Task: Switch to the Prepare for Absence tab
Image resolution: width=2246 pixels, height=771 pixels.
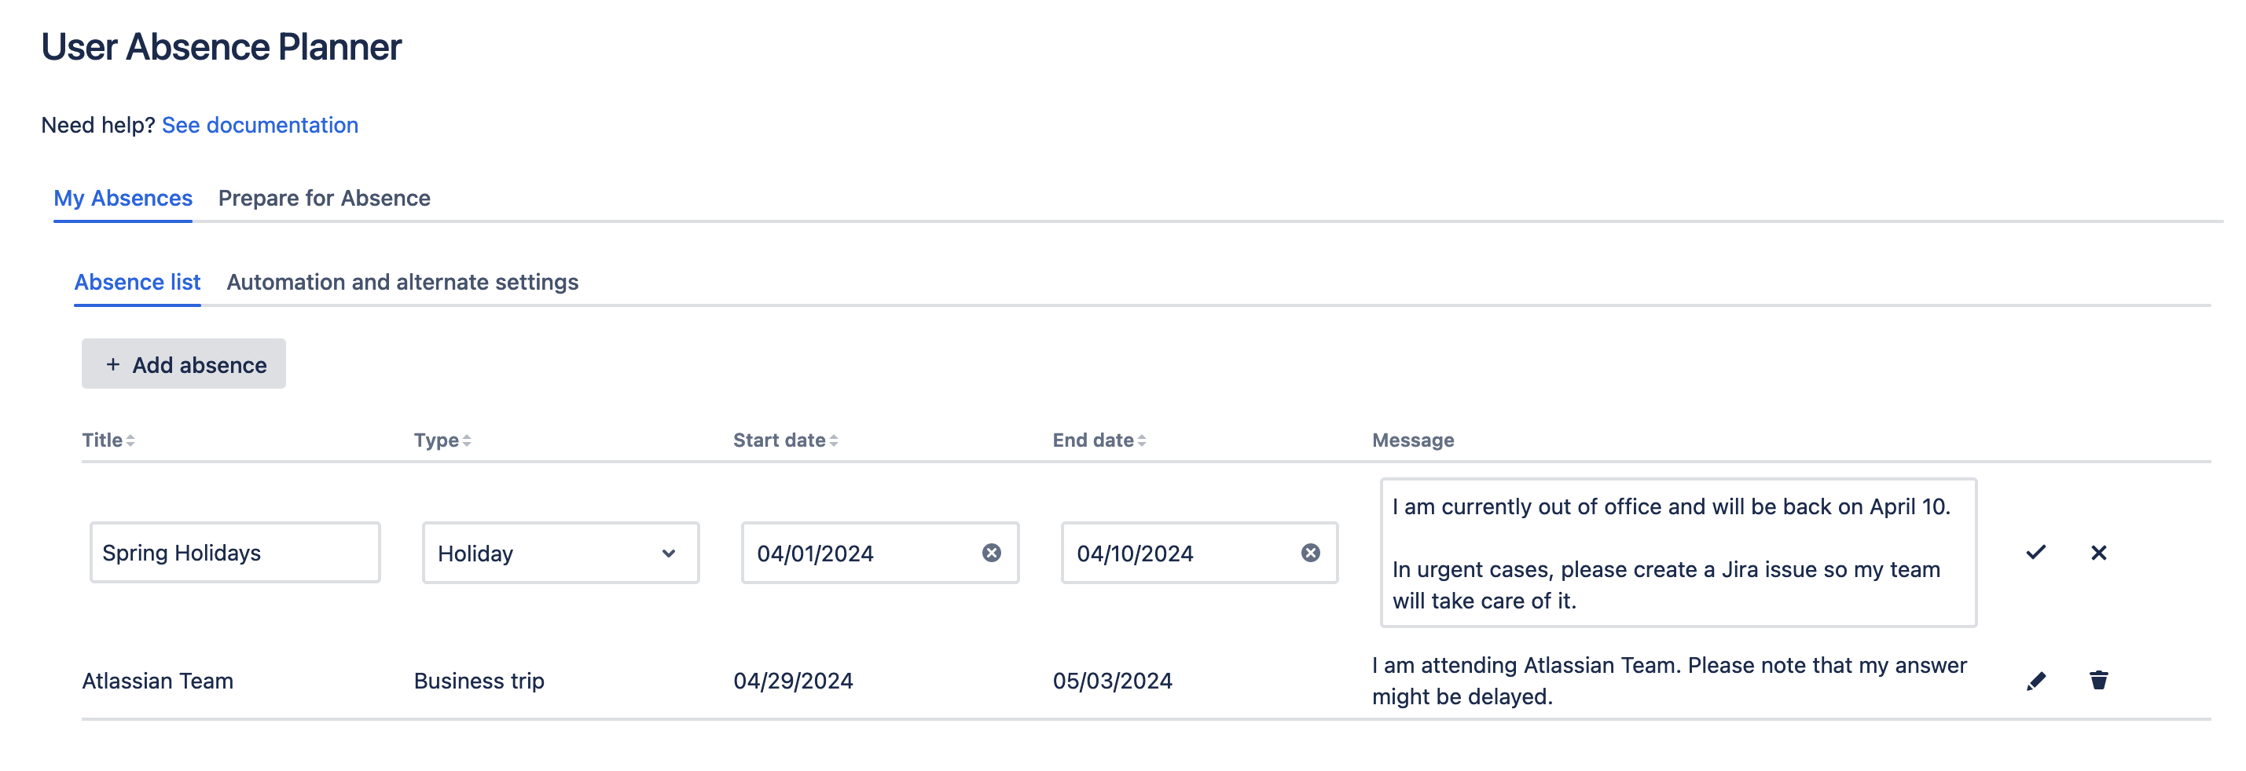Action: click(324, 198)
